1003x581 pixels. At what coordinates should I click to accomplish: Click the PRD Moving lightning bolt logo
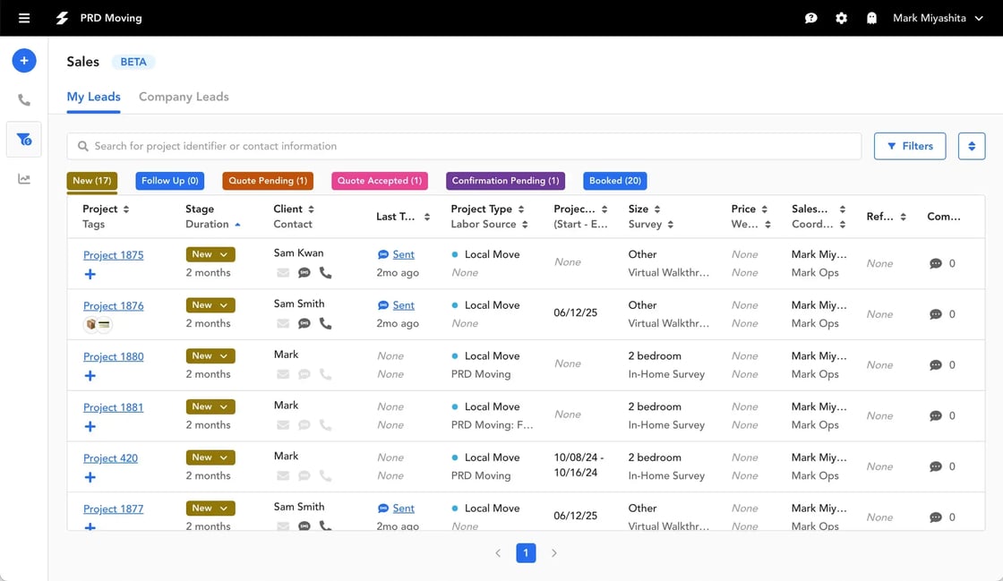click(61, 17)
